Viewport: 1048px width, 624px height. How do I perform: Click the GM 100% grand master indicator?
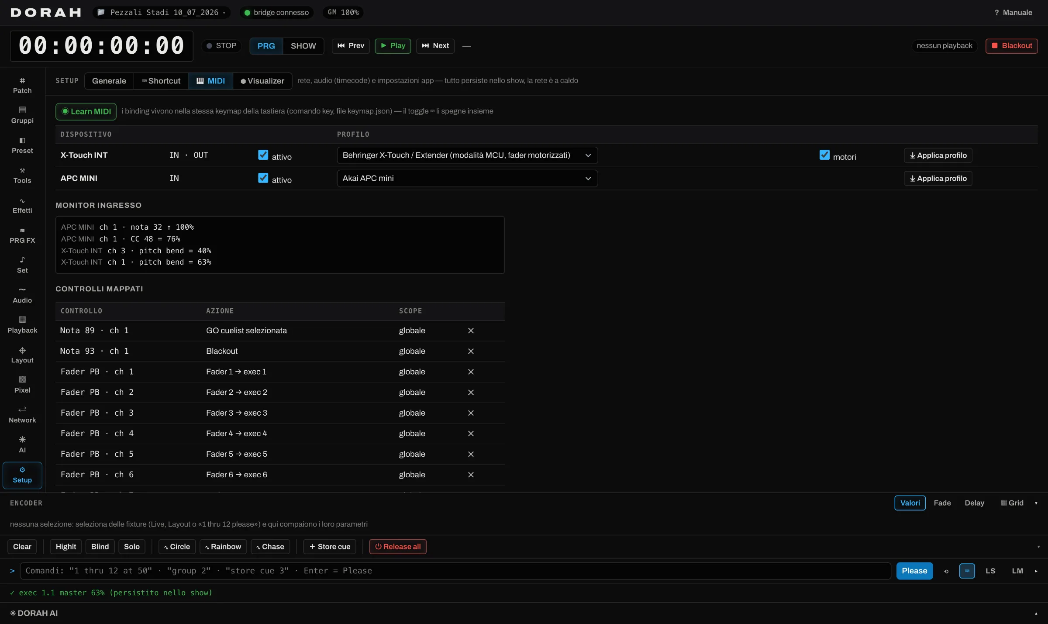pyautogui.click(x=343, y=13)
